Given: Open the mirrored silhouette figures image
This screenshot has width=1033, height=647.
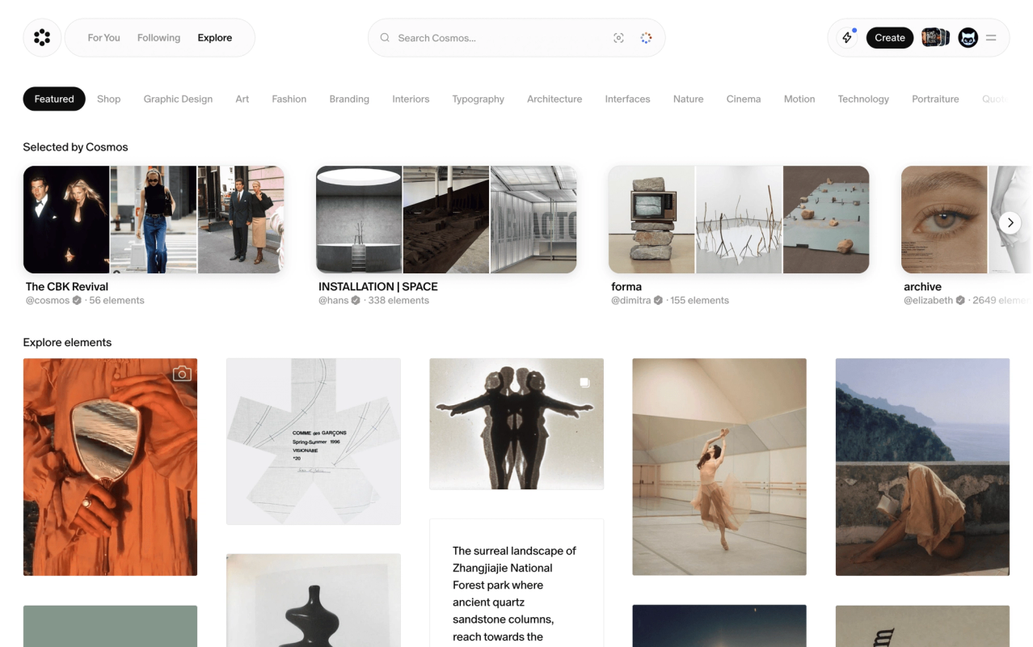Looking at the screenshot, I should pyautogui.click(x=516, y=424).
